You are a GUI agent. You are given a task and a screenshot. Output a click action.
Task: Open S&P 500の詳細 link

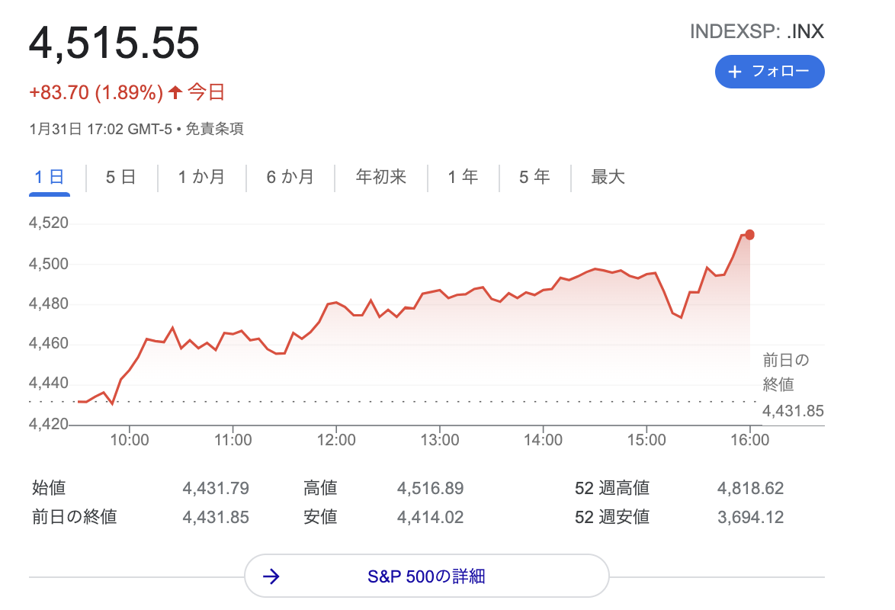426,576
